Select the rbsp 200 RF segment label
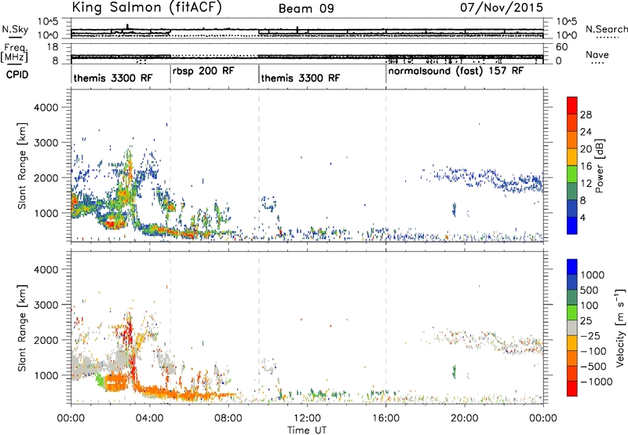The height and width of the screenshot is (435, 628). click(203, 71)
